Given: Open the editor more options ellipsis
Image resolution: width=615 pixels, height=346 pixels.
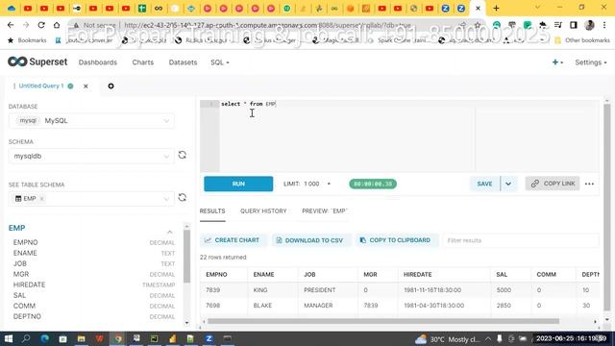Looking at the screenshot, I should pos(589,184).
